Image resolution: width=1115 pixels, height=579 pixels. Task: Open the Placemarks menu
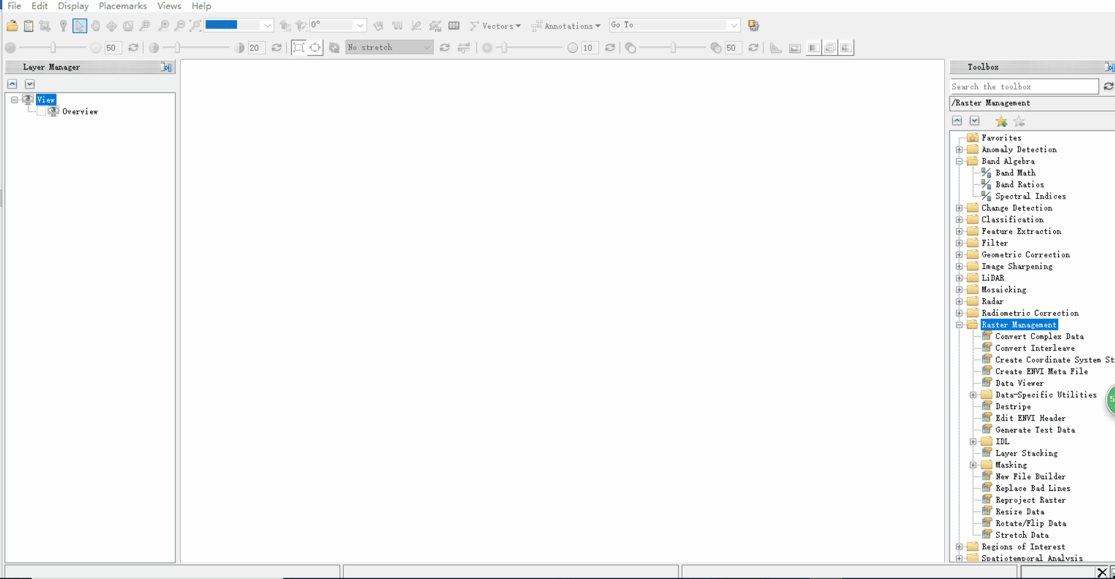pyautogui.click(x=123, y=6)
